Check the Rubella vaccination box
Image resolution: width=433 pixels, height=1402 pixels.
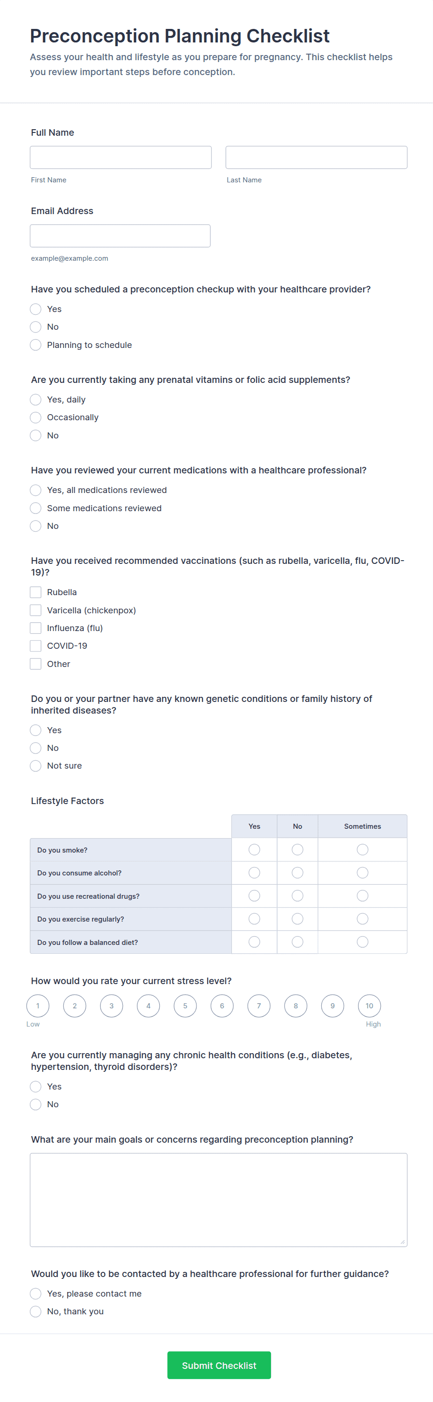[36, 592]
